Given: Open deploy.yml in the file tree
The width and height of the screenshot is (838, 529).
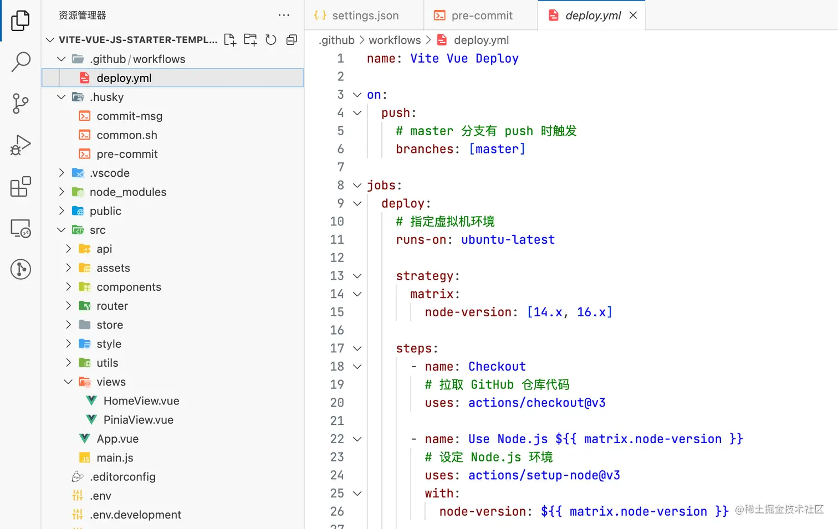Looking at the screenshot, I should (172, 78).
